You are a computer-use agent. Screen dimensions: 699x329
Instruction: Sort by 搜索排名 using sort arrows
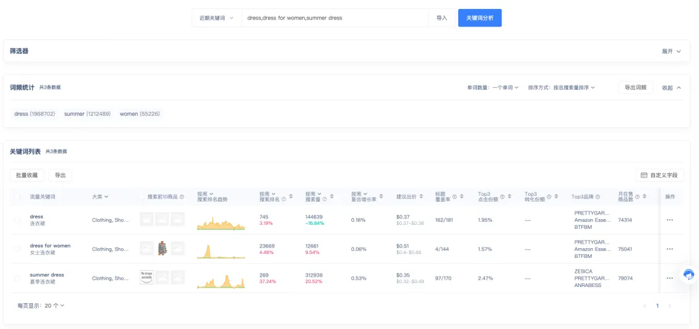(291, 196)
